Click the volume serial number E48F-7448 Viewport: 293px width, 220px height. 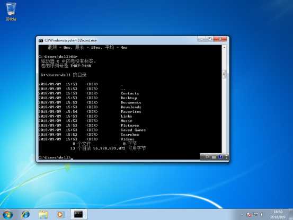tap(81, 66)
